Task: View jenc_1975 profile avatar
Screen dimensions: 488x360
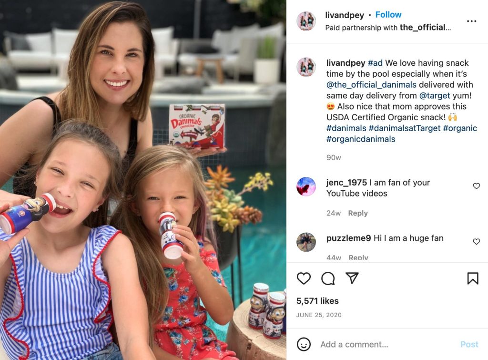Action: click(306, 186)
